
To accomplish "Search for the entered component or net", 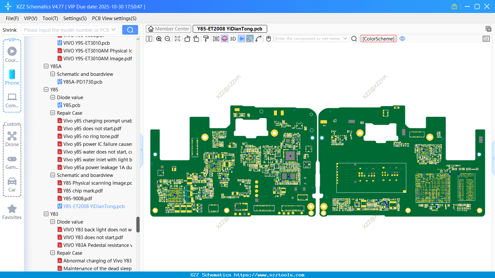I will (x=354, y=39).
